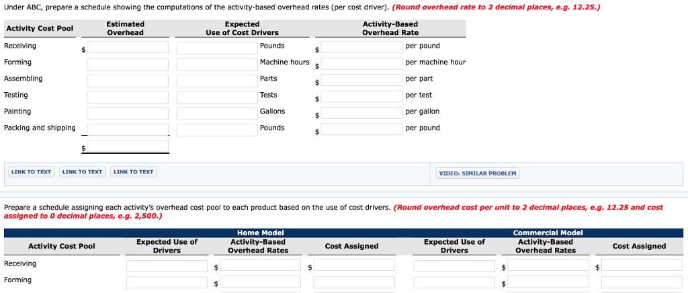Focus Packing and shipping Pounds input
The width and height of the screenshot is (688, 293).
pyautogui.click(x=217, y=130)
